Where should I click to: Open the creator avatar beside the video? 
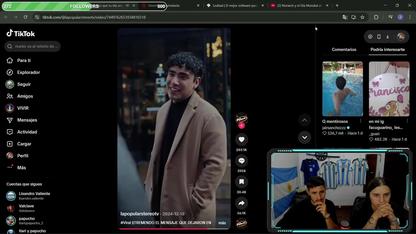[x=241, y=119]
